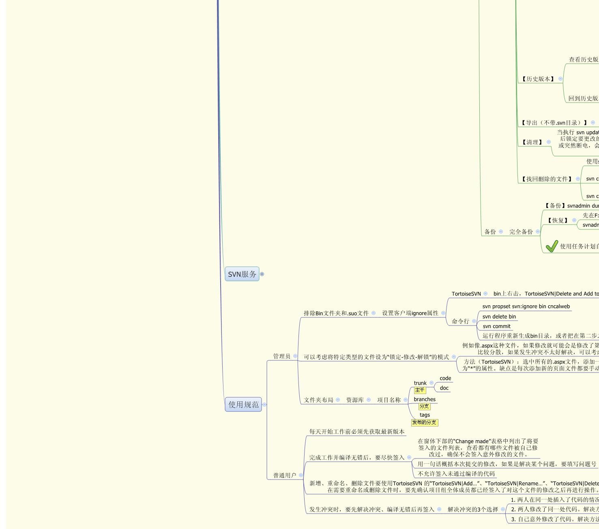
Task: Select the 【恢复】 node
Action: (558, 221)
